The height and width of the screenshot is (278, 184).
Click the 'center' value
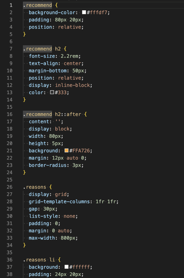point(73,63)
